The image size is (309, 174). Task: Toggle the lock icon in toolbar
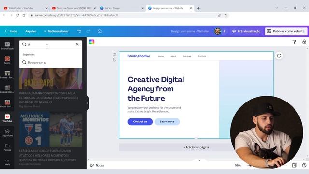[x=304, y=42]
